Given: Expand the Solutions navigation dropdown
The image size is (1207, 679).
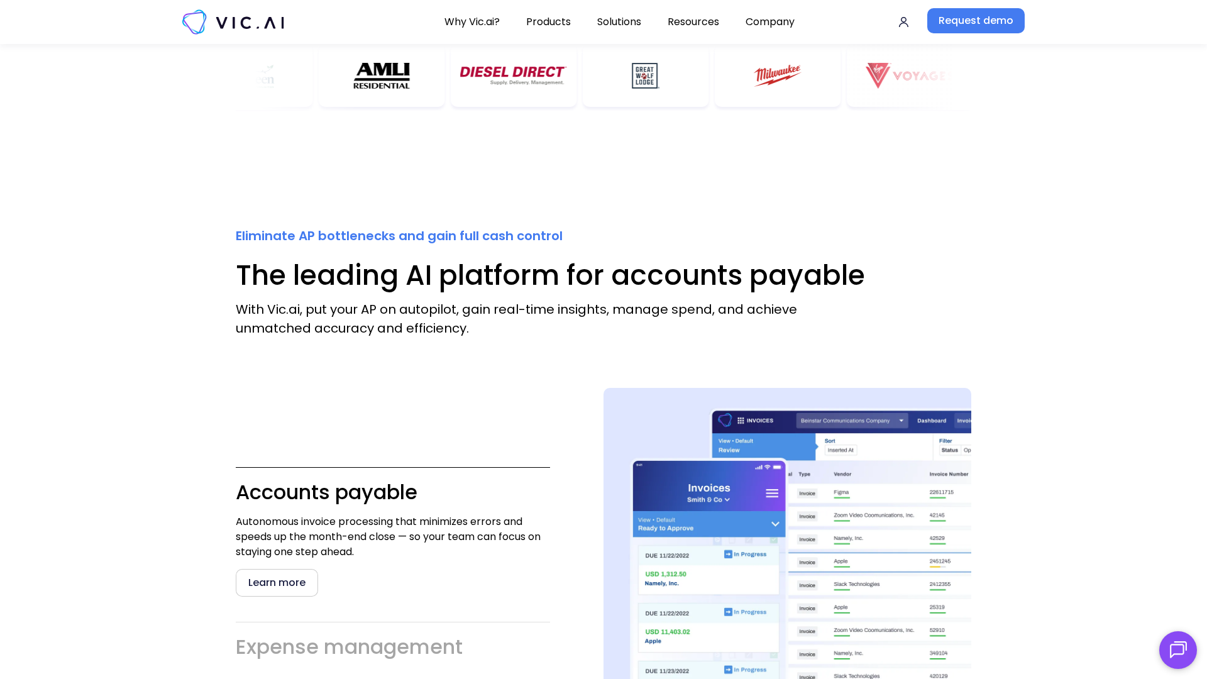Looking at the screenshot, I should tap(619, 22).
